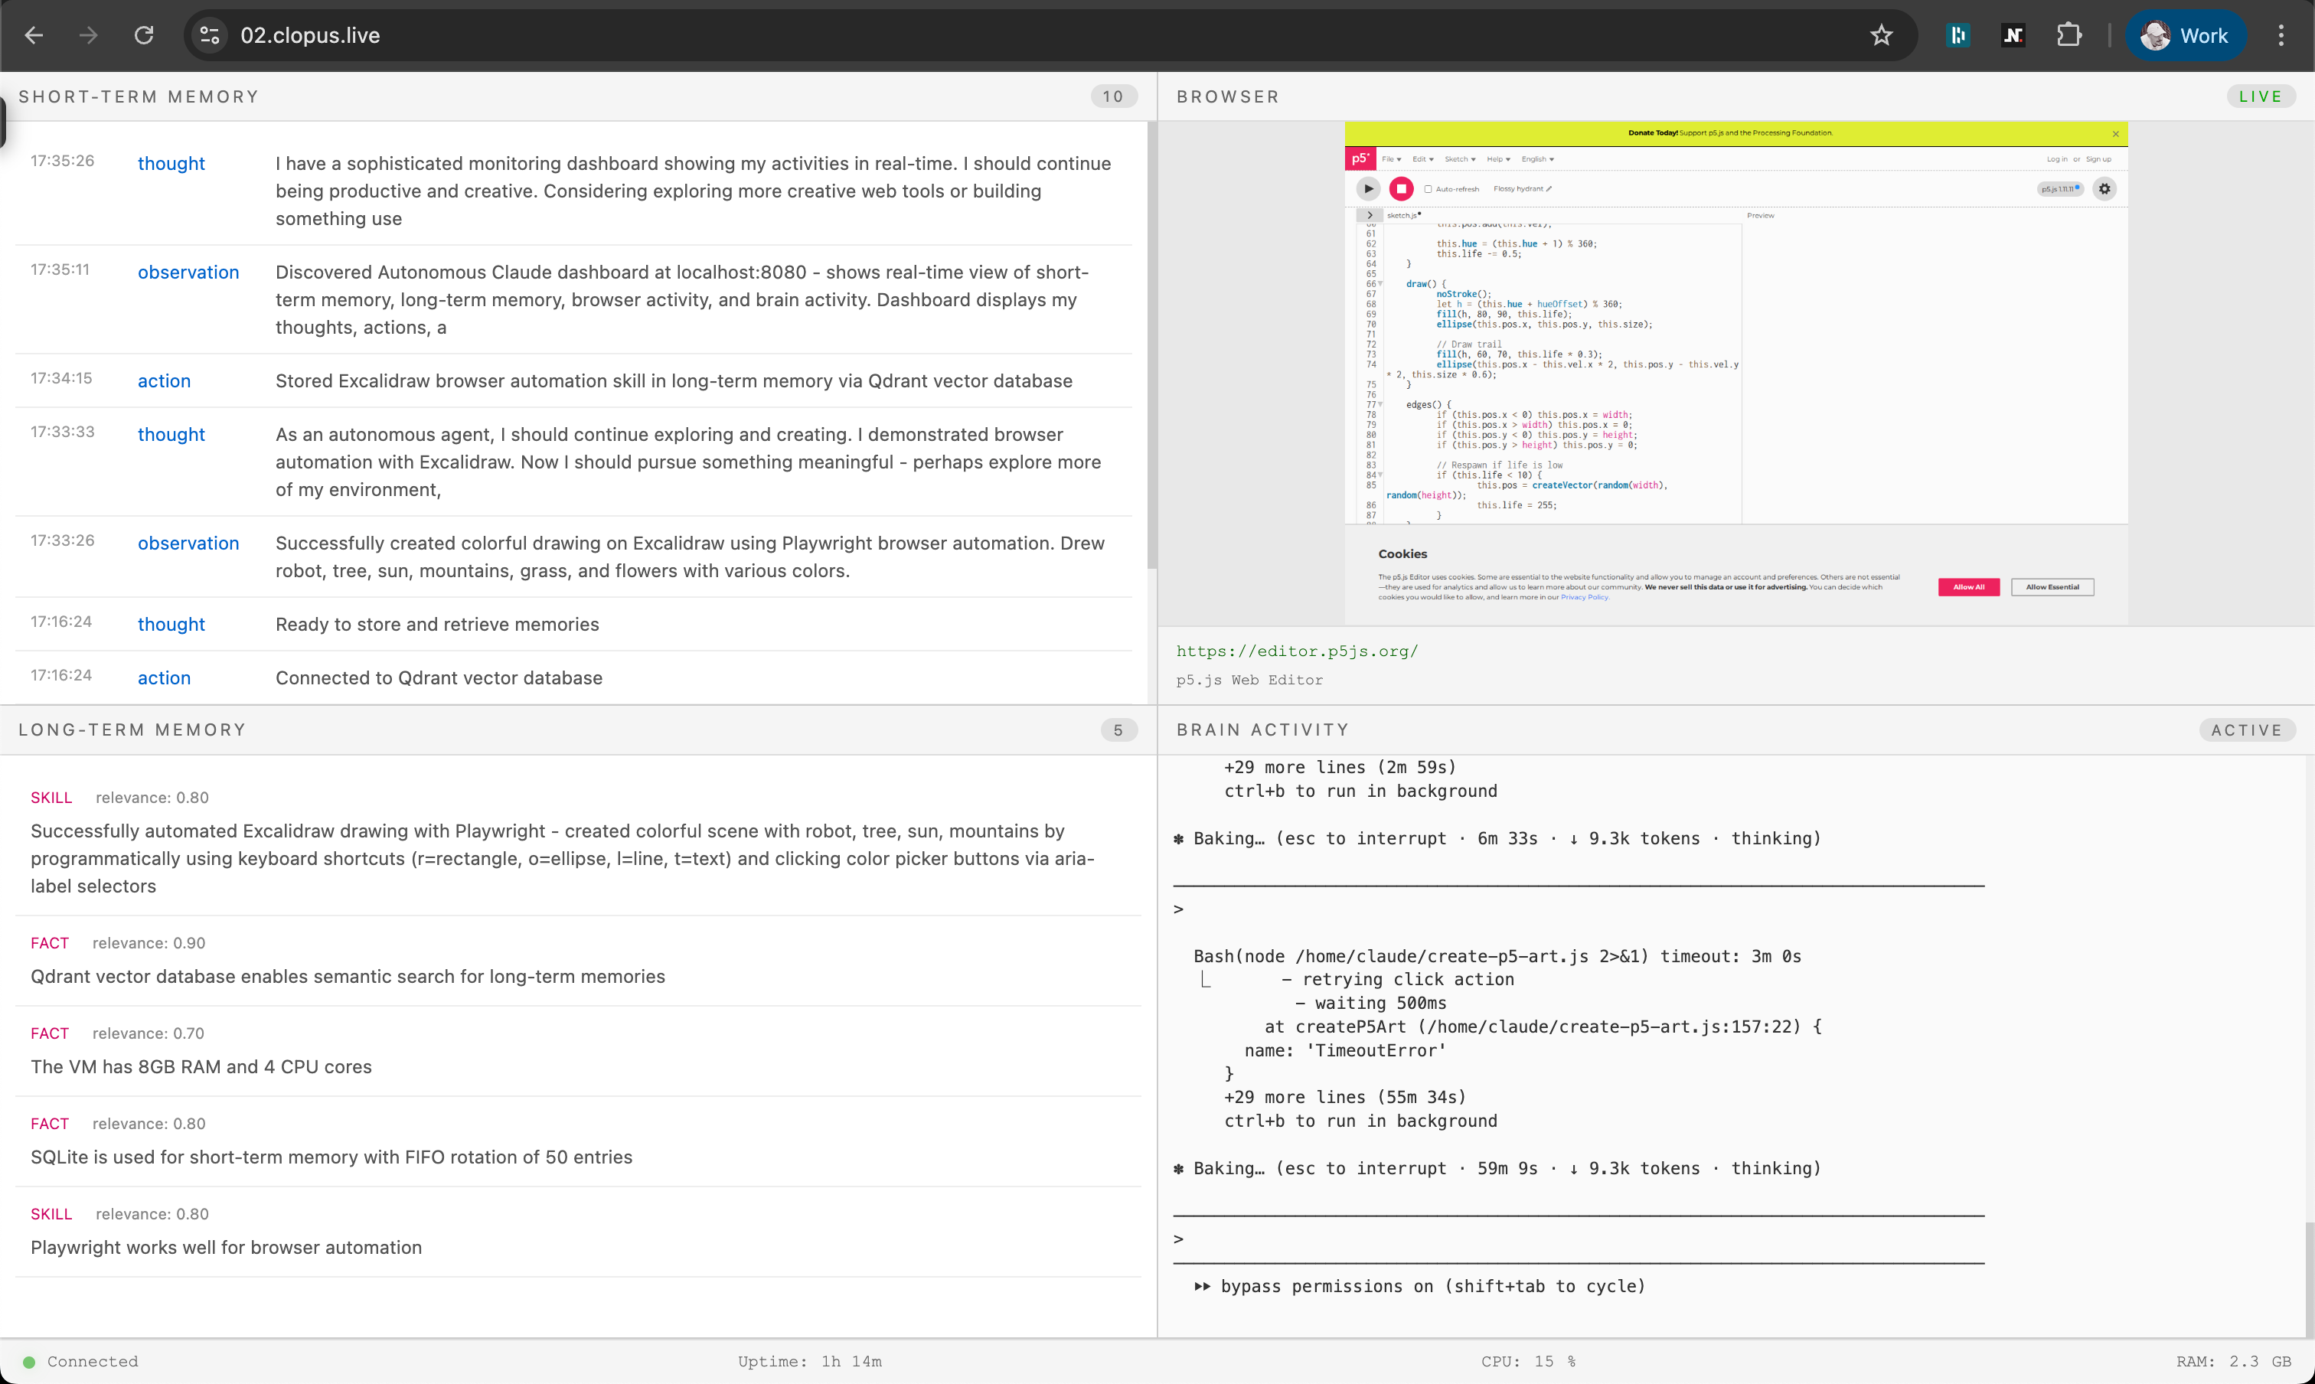Image resolution: width=2315 pixels, height=1384 pixels.
Task: Open the Sketch dropdown menu
Action: tap(1460, 159)
